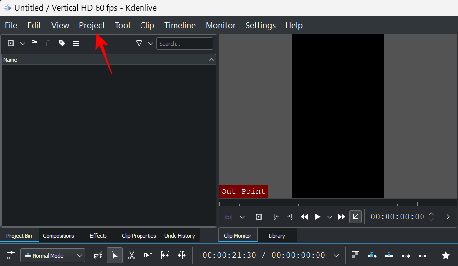The image size is (458, 266).
Task: Toggle the monitor edit mode crop icon
Action: [x=355, y=217]
